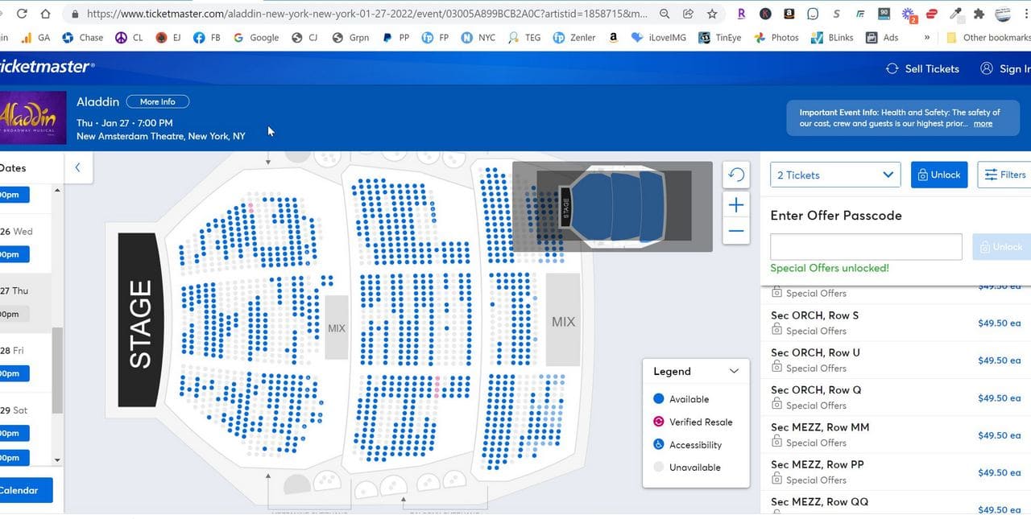Click the Offer Passcode input field
This screenshot has width=1031, height=519.
click(866, 246)
